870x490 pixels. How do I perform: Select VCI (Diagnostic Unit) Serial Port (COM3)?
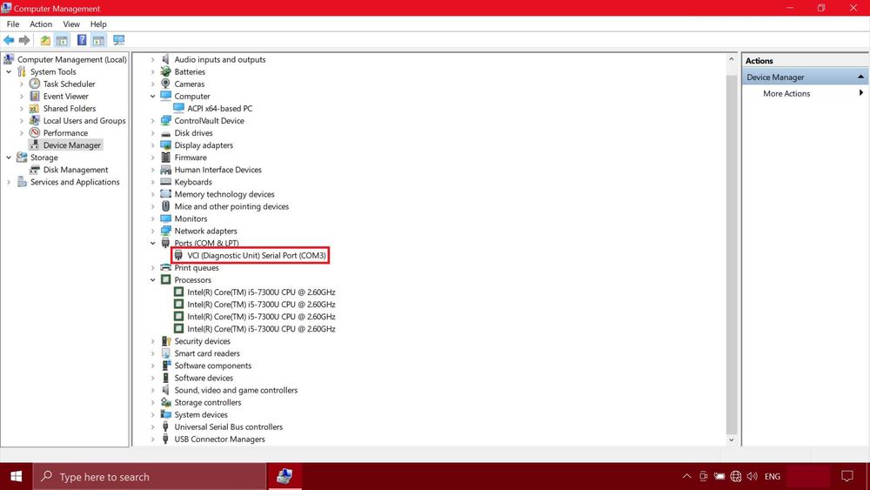click(257, 255)
